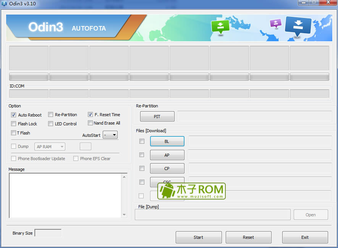The height and width of the screenshot is (248, 338).
Task: Enable the Re-Partition option
Action: tap(50, 115)
